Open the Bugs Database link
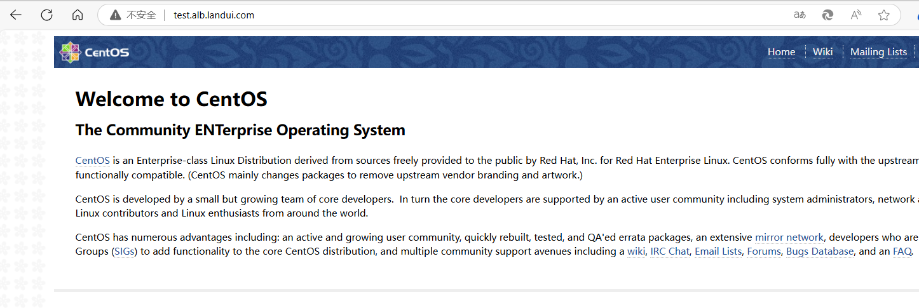The height and width of the screenshot is (308, 919). point(819,251)
